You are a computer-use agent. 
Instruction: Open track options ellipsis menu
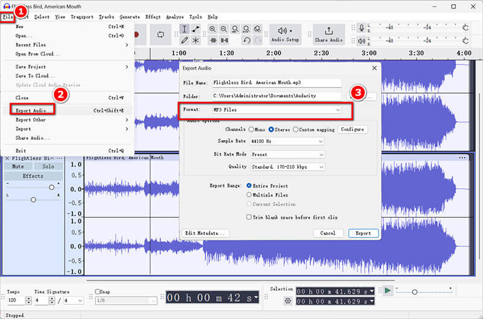[60, 158]
